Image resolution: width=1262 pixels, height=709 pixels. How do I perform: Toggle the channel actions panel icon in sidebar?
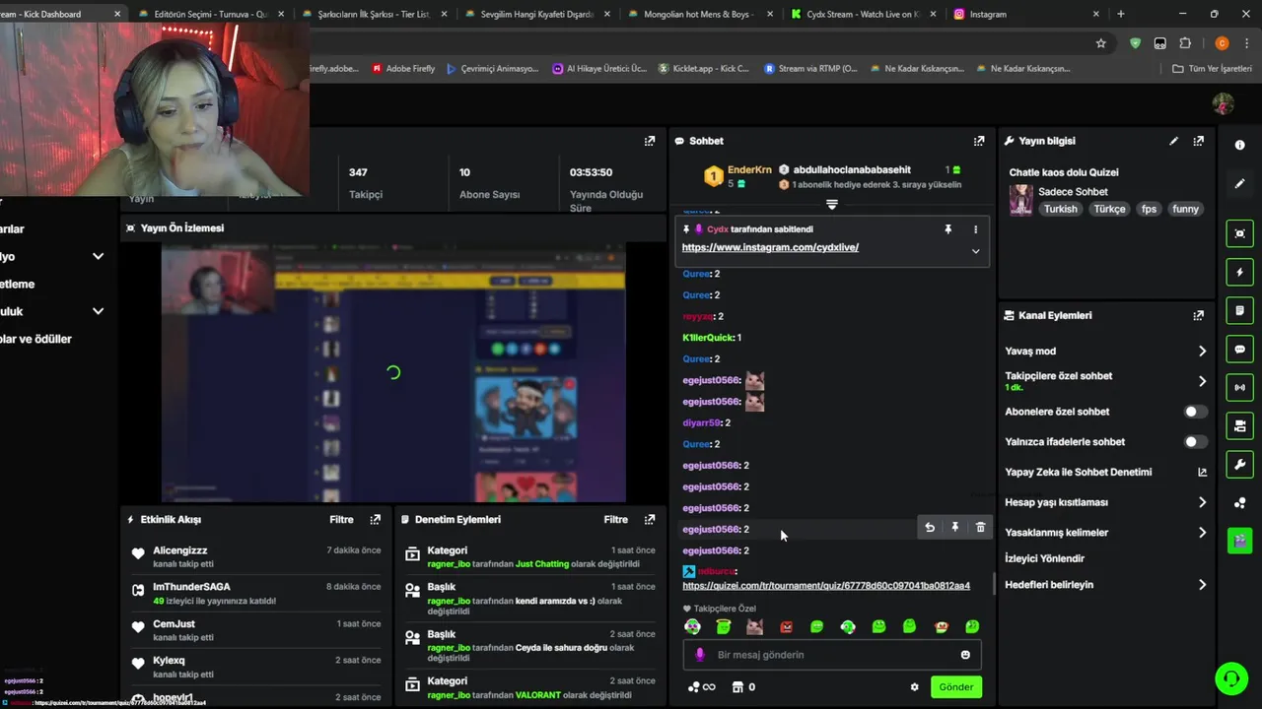click(x=1239, y=425)
